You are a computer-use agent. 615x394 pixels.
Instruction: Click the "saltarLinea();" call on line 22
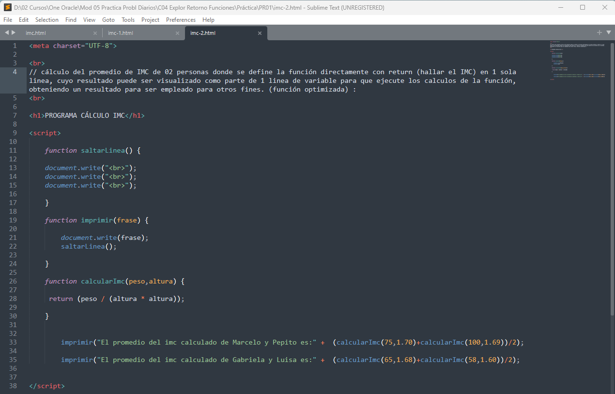click(x=89, y=246)
